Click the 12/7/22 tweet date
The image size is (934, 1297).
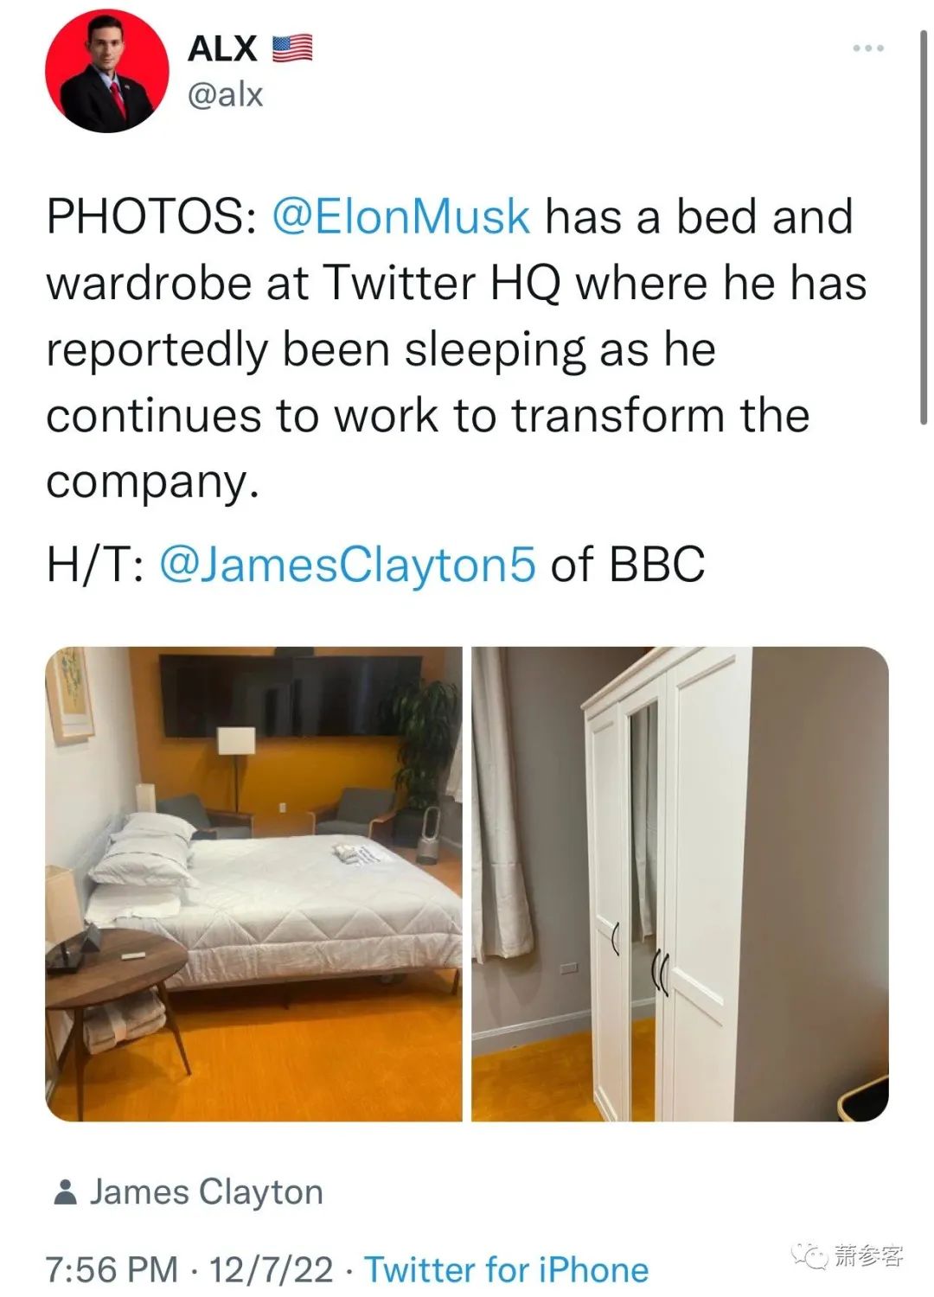pos(271,1270)
